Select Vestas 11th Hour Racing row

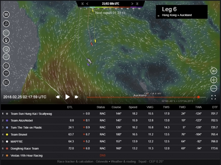tap(110, 156)
